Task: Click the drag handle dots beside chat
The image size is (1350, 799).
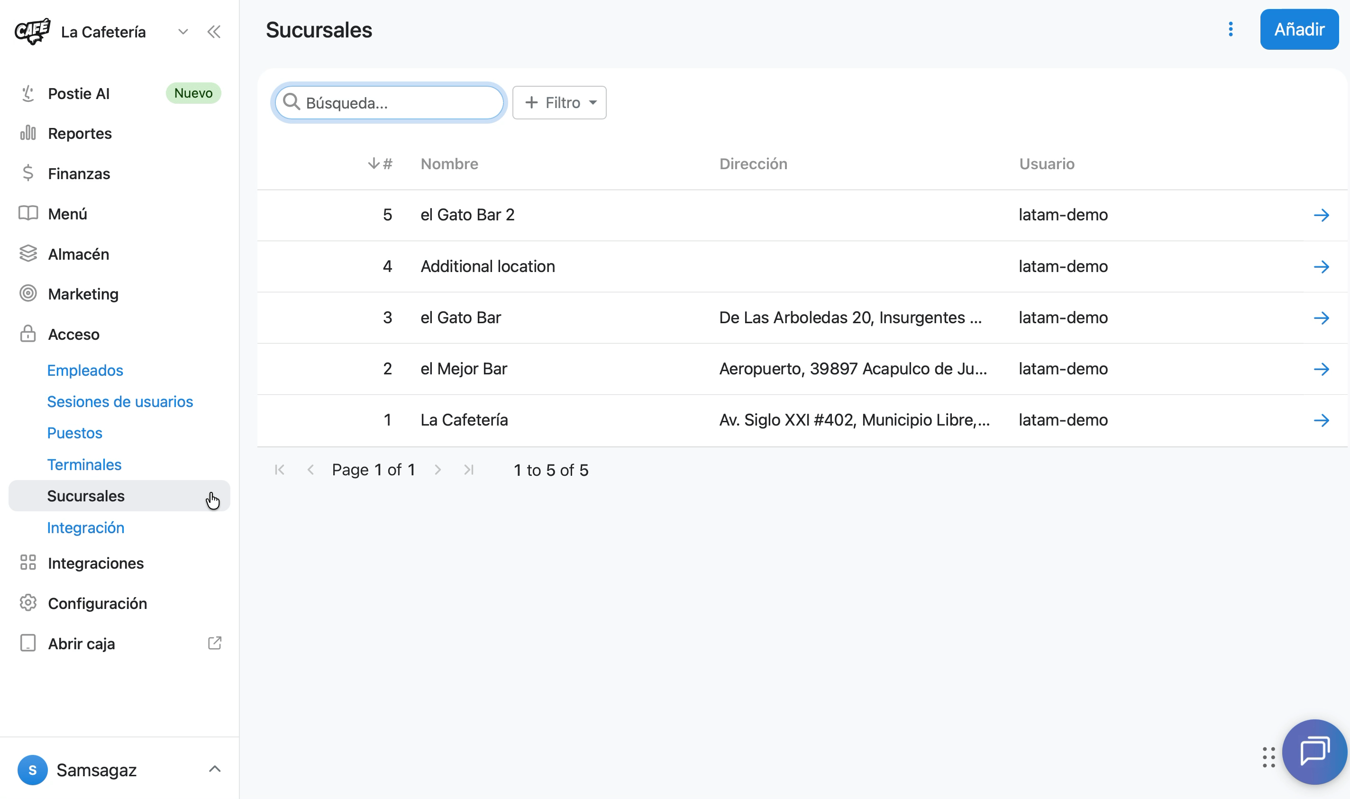Action: 1268,757
